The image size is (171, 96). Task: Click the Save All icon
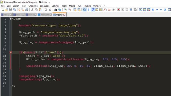pos(15,10)
